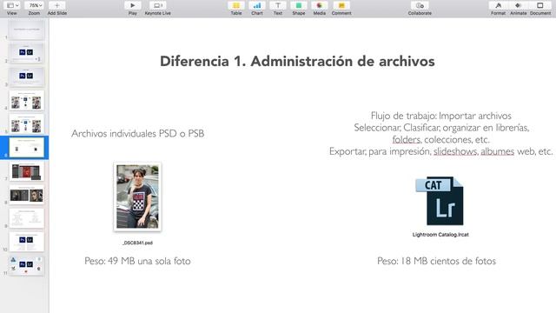Open Keynote Live
This screenshot has width=556, height=313.
click(x=157, y=6)
